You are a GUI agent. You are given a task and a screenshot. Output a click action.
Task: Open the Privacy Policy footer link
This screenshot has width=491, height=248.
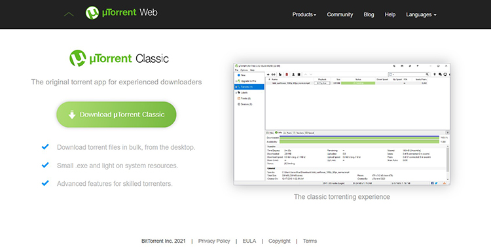click(214, 241)
